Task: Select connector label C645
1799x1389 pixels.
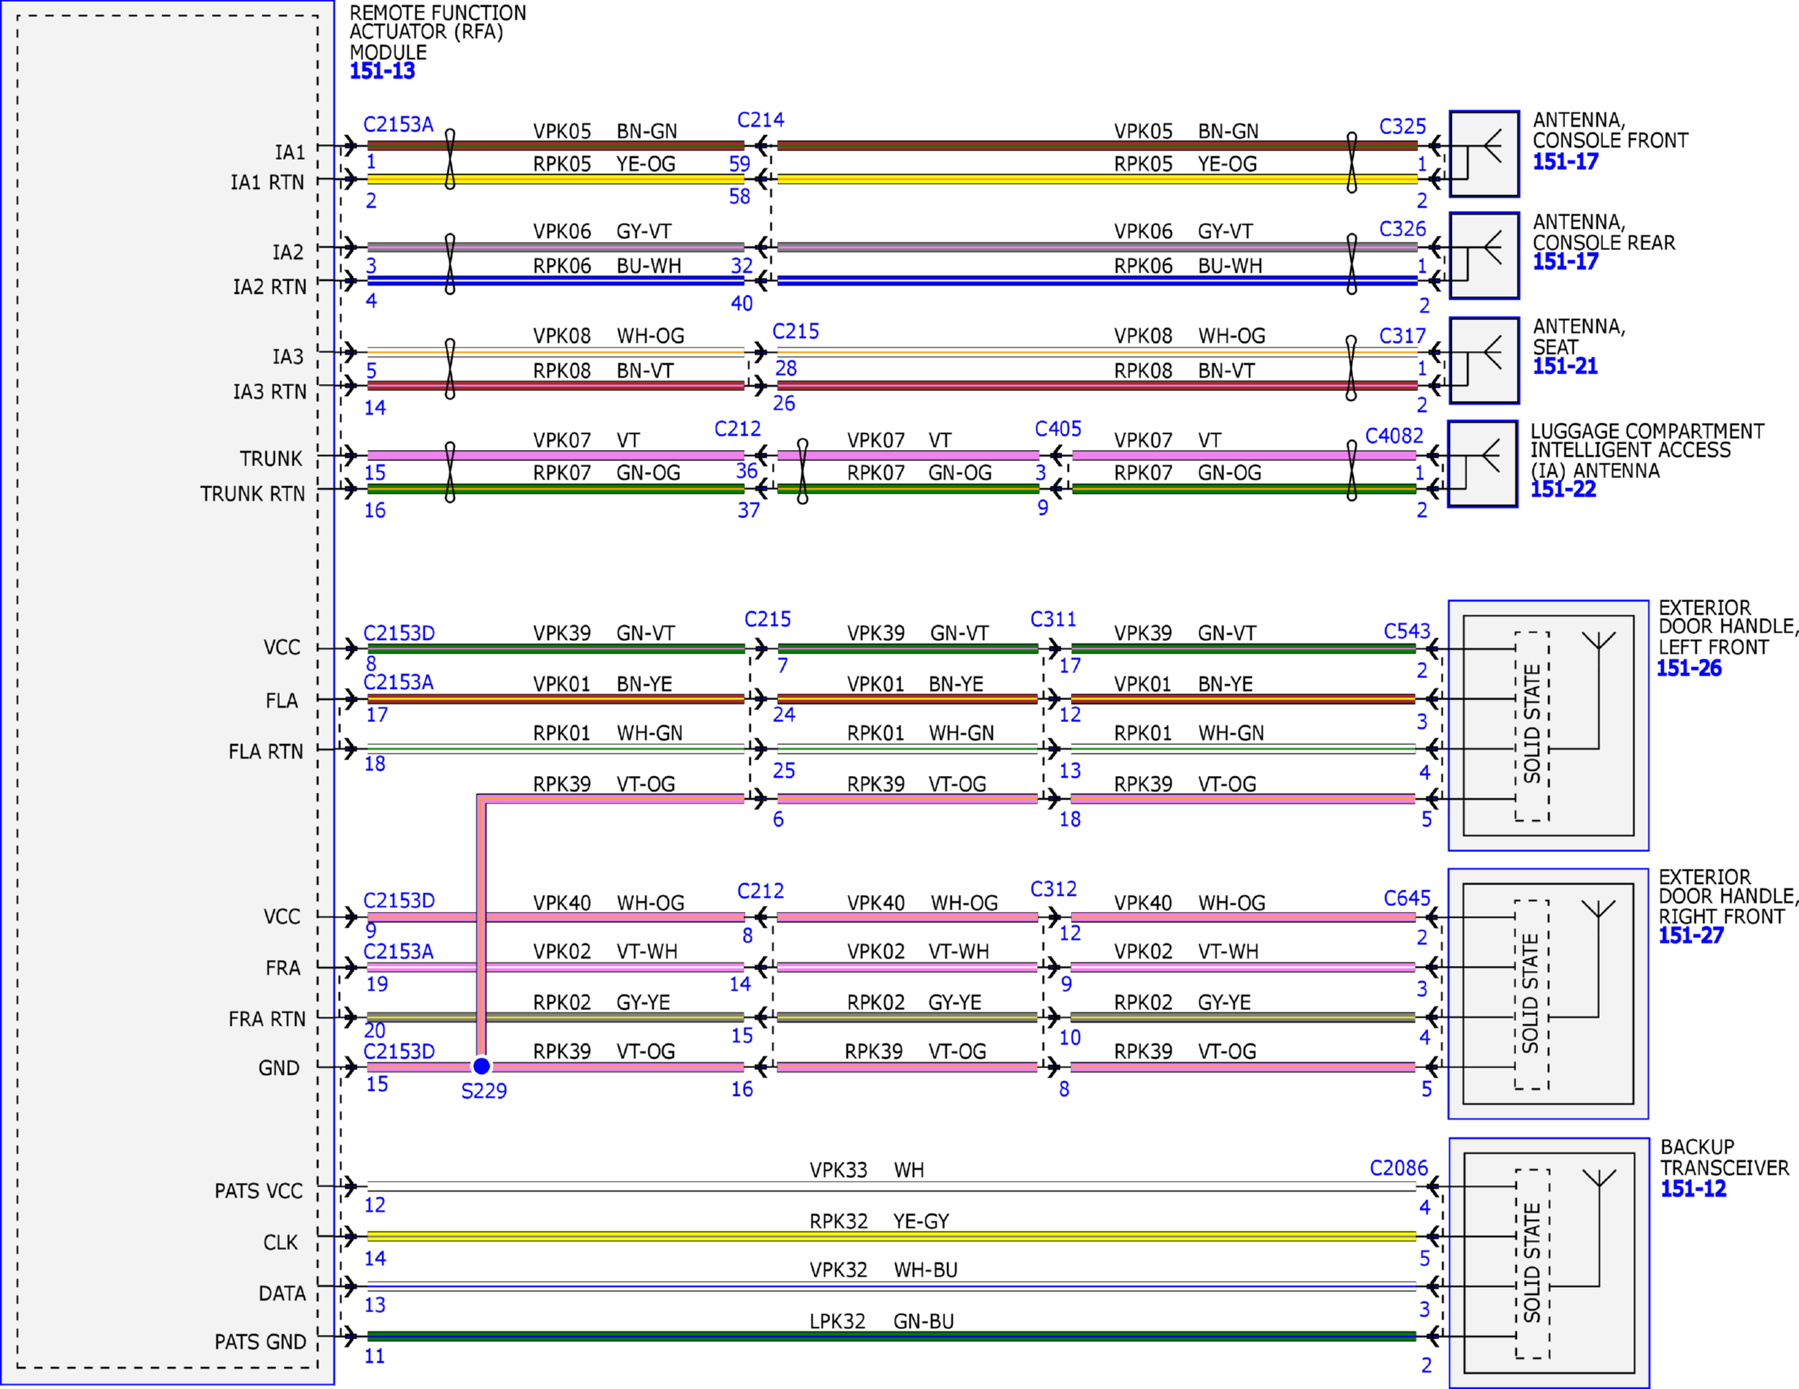Action: coord(1407,898)
